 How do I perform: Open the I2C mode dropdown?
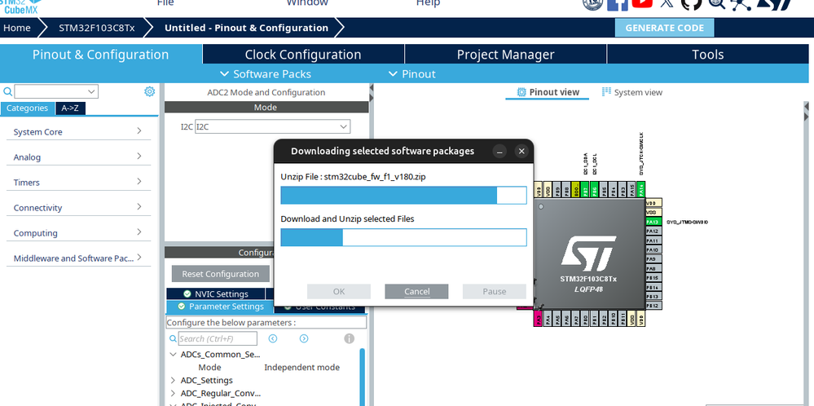click(272, 126)
